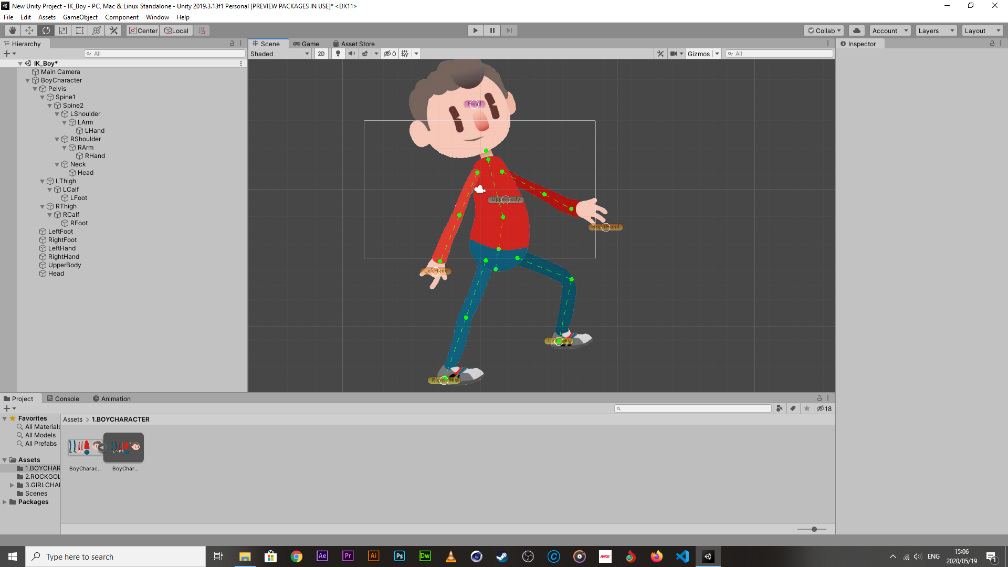
Task: Select the second BoyCharacter asset thumbnail
Action: [124, 447]
